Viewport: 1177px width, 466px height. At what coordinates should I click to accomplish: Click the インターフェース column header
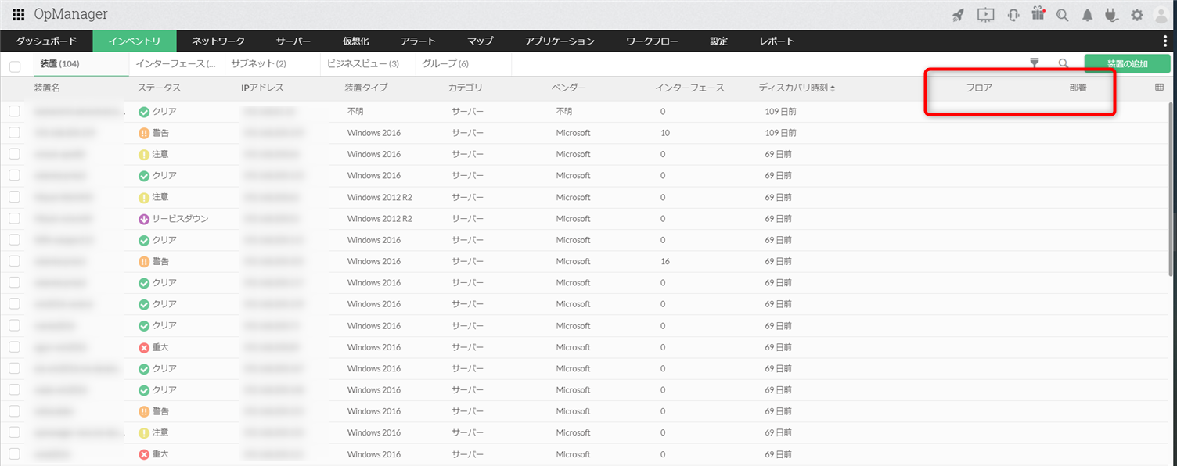[x=690, y=88]
